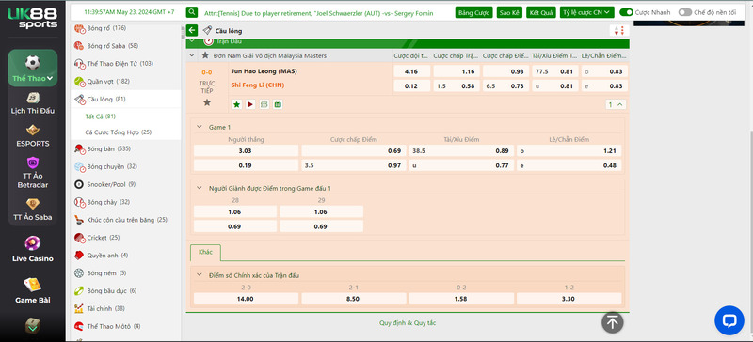Click the green back arrow beside Cầu lông
Viewport: 753px width, 342px height.
click(x=192, y=31)
